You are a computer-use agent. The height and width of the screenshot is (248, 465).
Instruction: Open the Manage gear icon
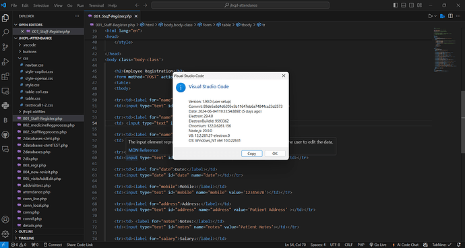(5, 234)
